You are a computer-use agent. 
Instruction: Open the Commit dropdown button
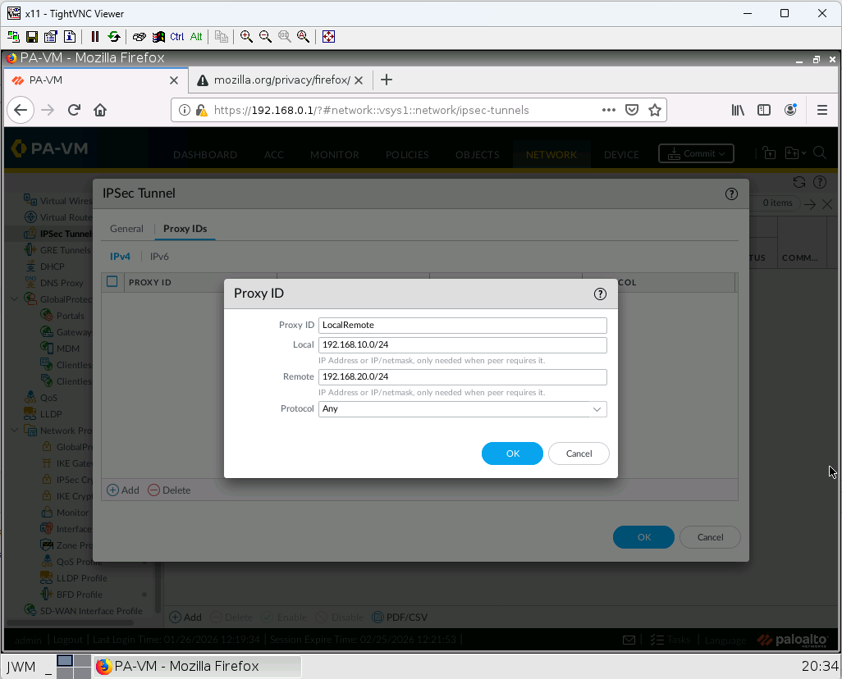click(696, 153)
